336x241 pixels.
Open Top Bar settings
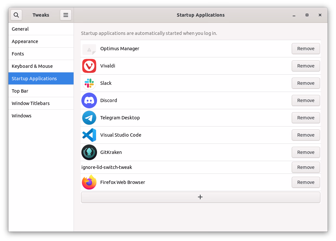pos(41,91)
